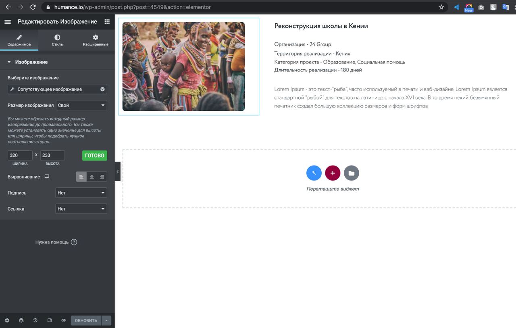Open the Elementor hamburger menu
The height and width of the screenshot is (328, 516).
[8, 22]
